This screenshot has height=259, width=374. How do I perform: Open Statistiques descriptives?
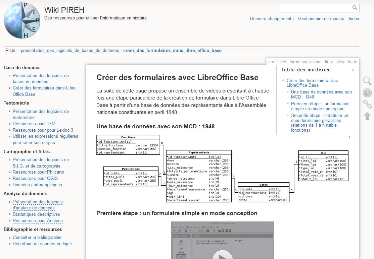(37, 214)
